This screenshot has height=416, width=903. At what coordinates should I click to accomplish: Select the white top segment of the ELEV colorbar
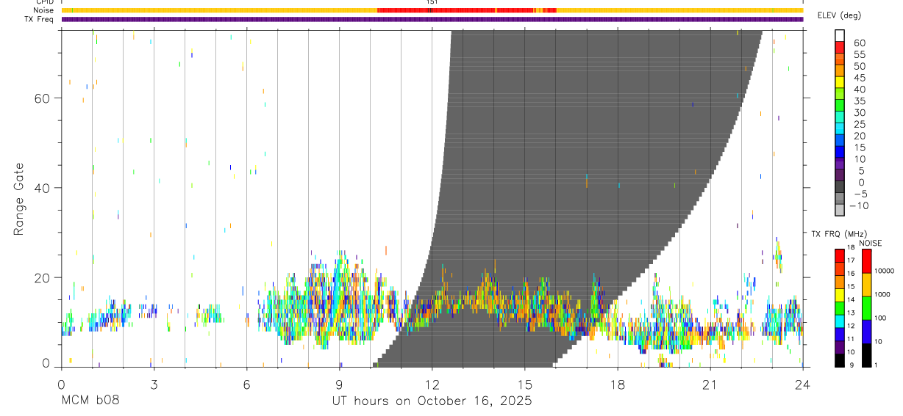tap(839, 36)
